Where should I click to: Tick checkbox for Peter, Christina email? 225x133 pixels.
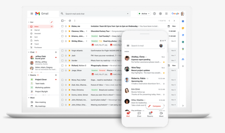coord(62,90)
